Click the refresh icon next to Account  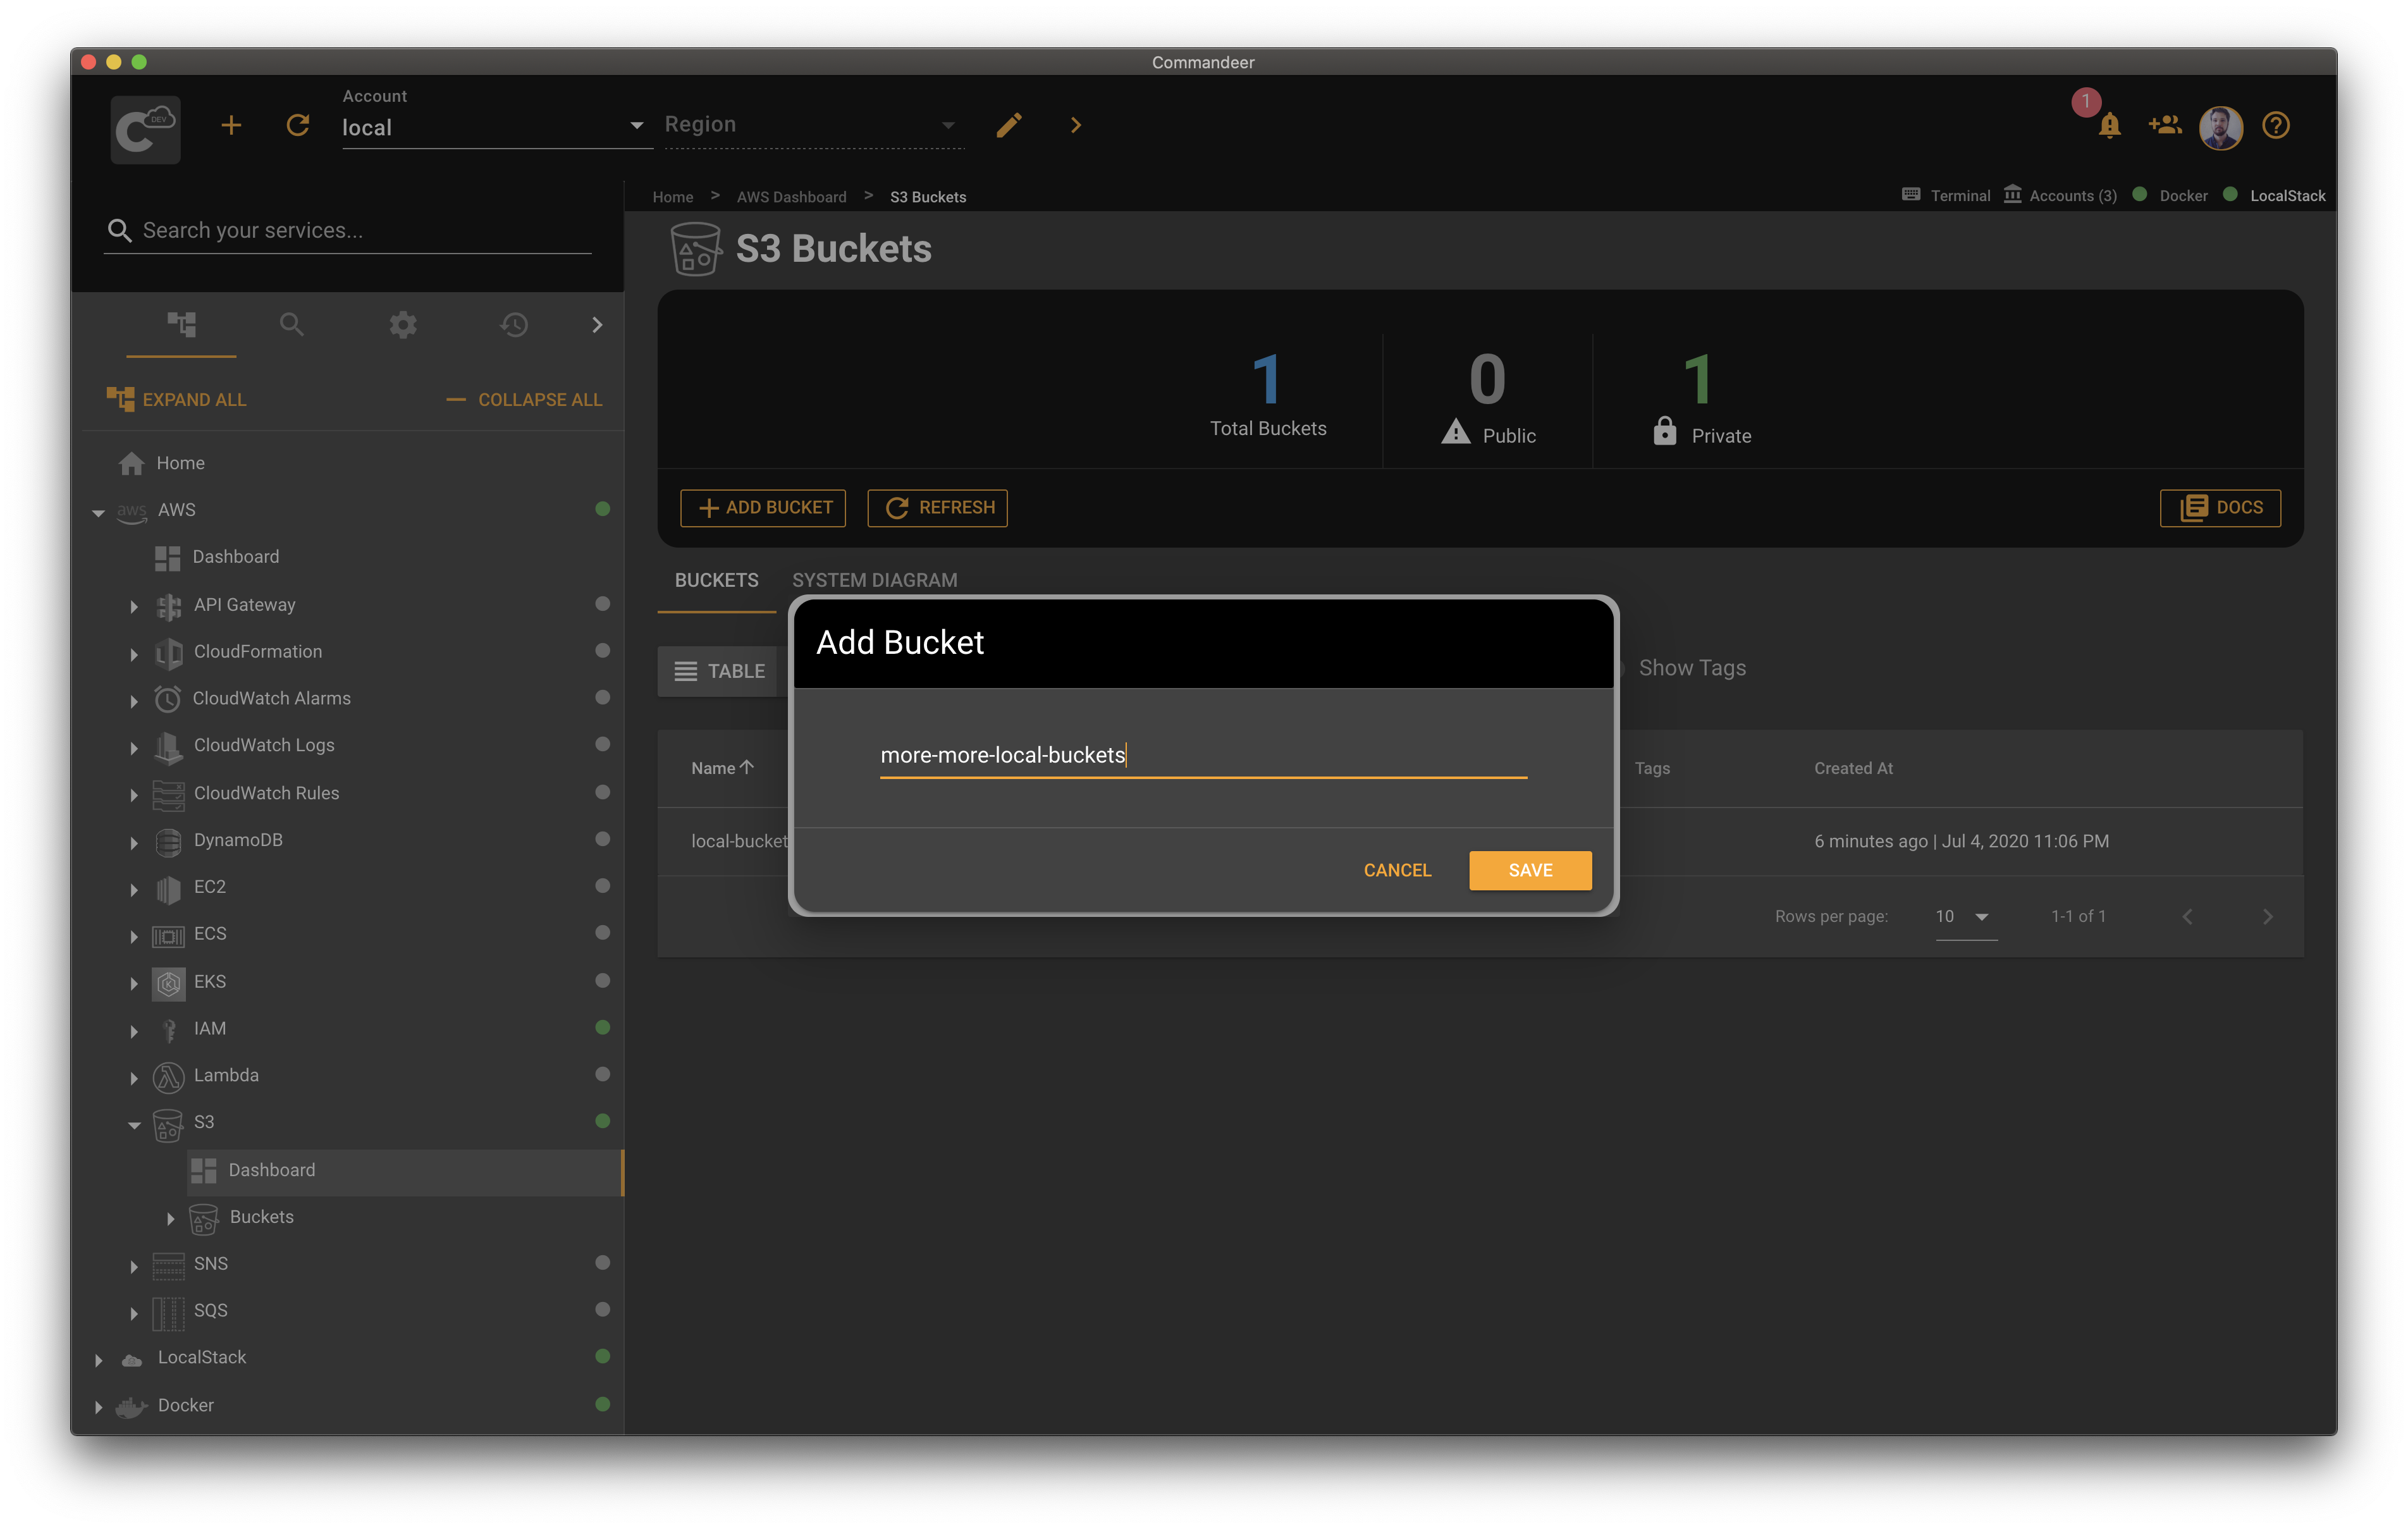pyautogui.click(x=298, y=125)
